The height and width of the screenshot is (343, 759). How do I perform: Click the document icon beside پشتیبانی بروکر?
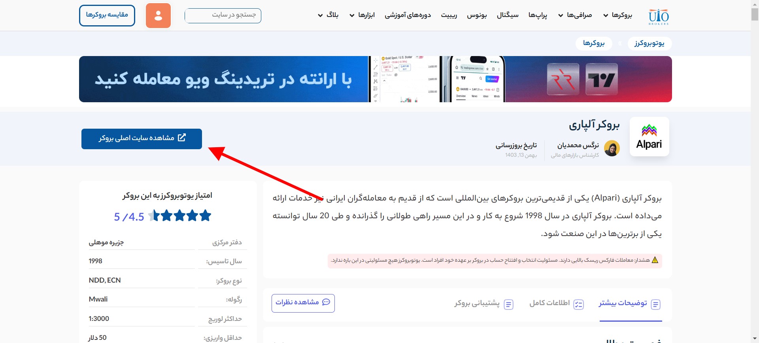tap(509, 304)
